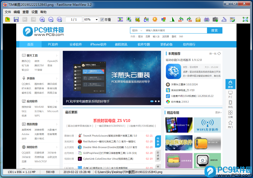Click the Zoom Out minus icon

pos(51,20)
